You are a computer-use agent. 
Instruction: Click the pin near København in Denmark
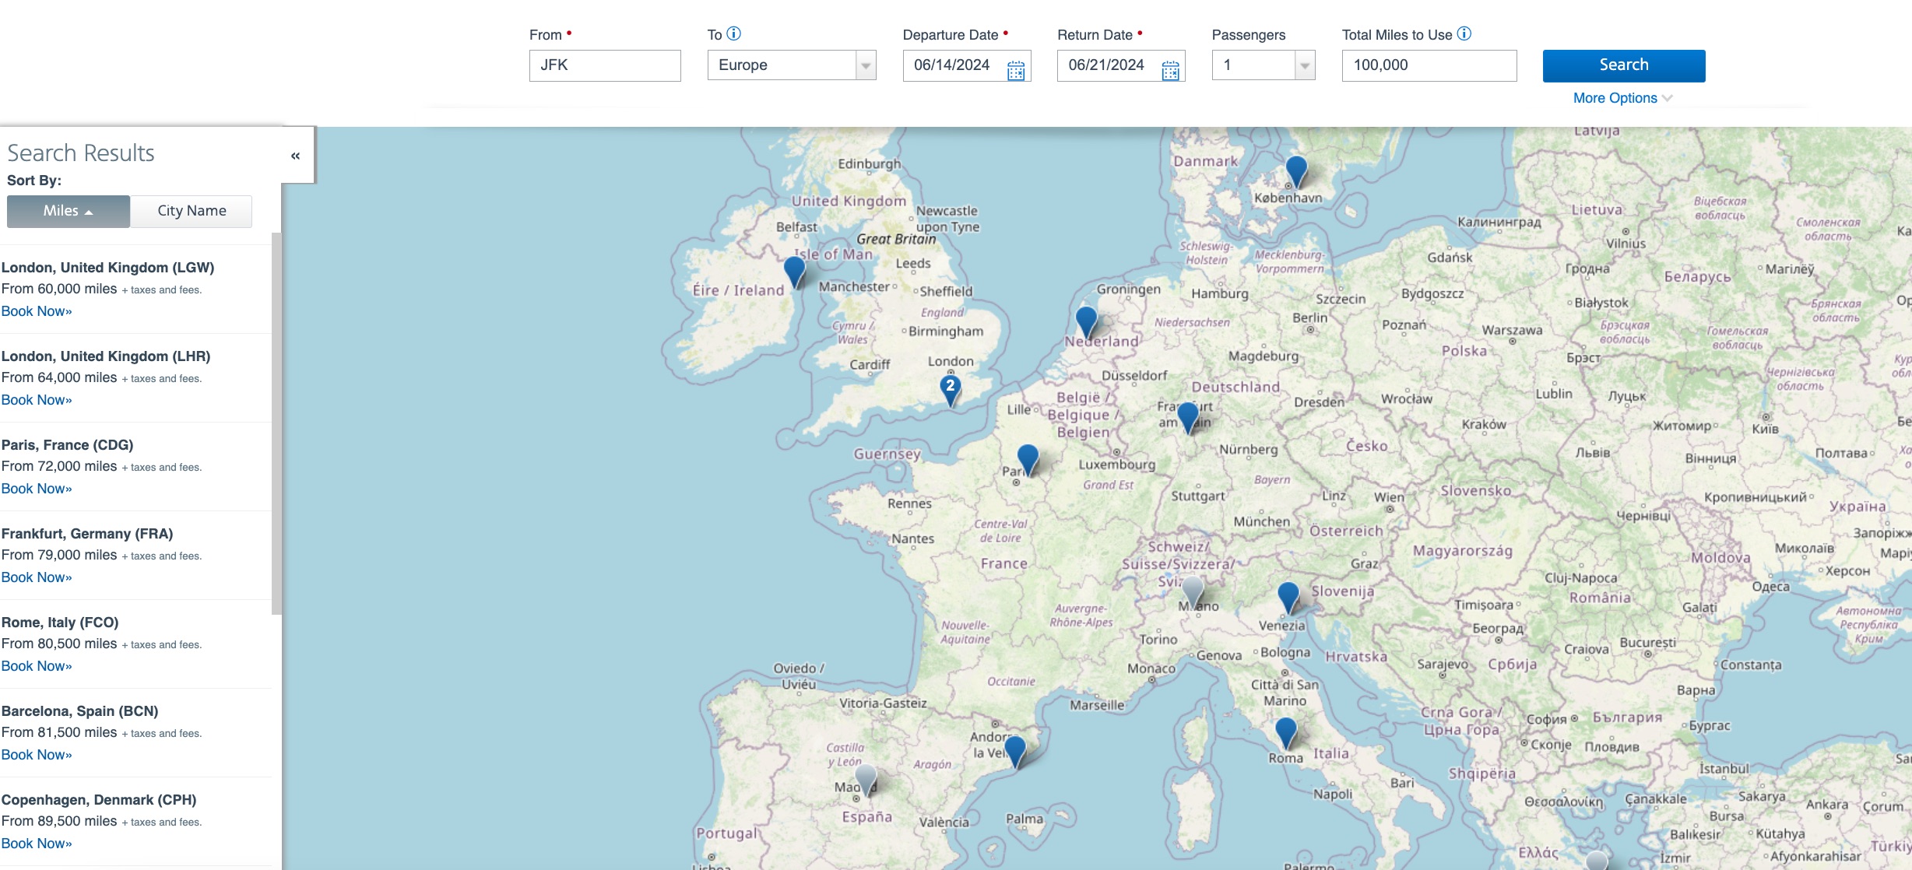[x=1295, y=168]
